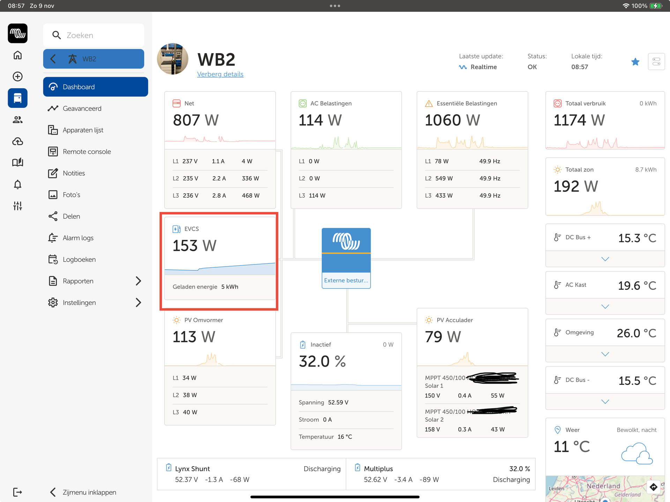Open the notifications bell icon

tap(18, 184)
